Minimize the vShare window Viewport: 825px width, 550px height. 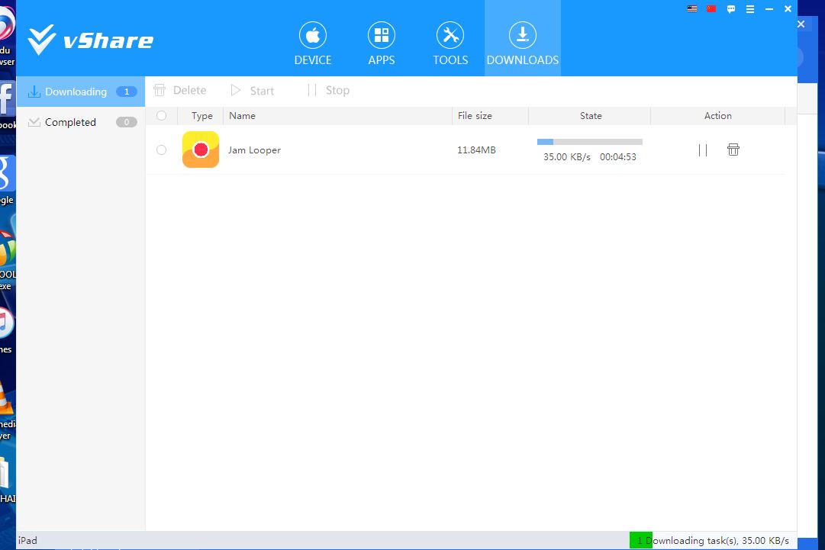click(x=769, y=9)
